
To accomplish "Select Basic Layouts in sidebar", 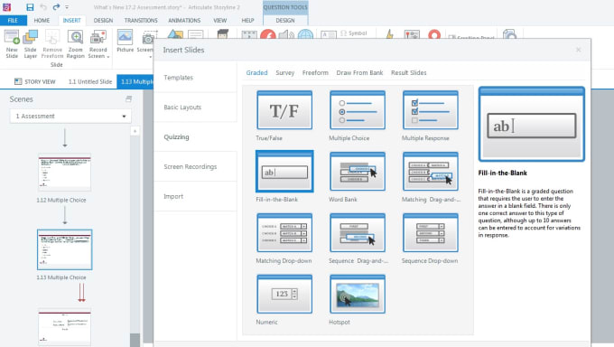I will click(x=195, y=107).
